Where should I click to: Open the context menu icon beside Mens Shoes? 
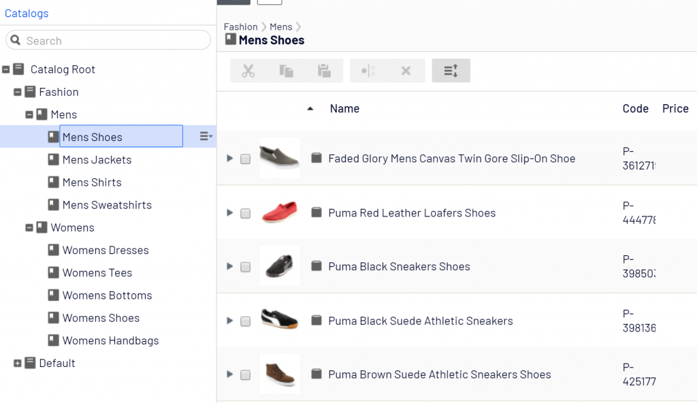coord(206,136)
